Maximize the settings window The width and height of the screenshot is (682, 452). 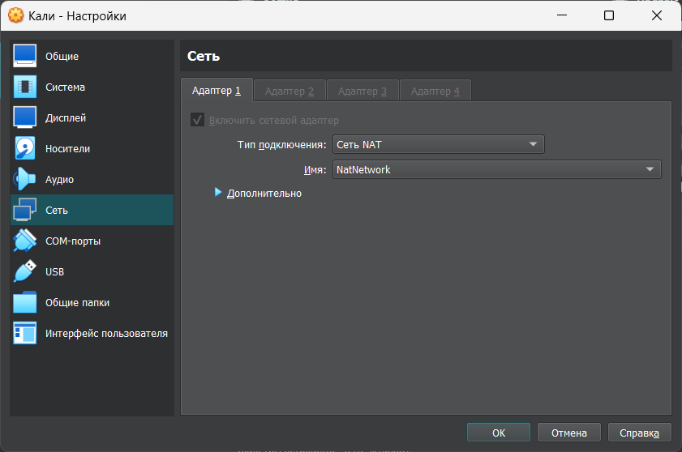click(x=609, y=15)
